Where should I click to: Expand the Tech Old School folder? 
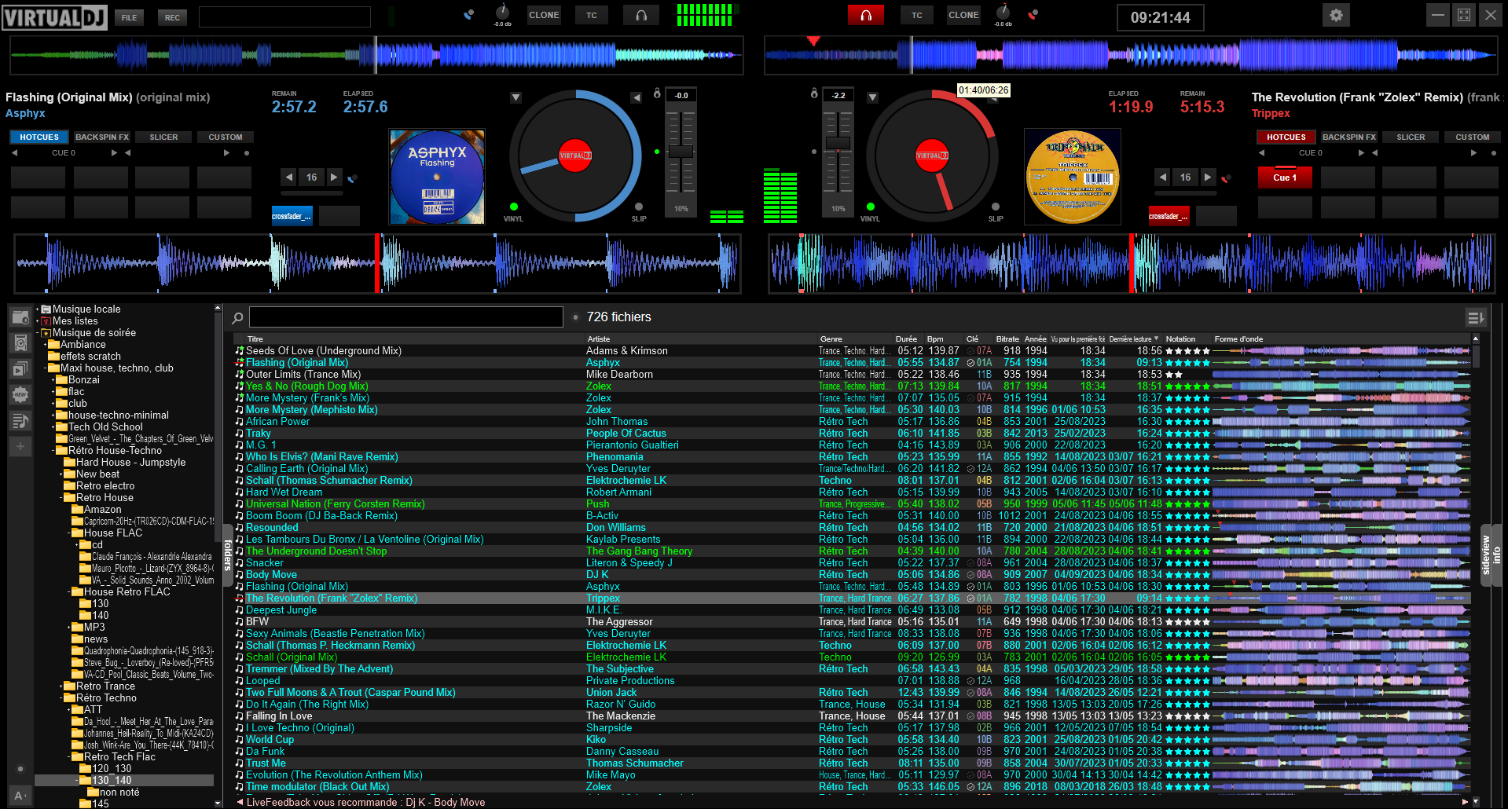tap(53, 427)
